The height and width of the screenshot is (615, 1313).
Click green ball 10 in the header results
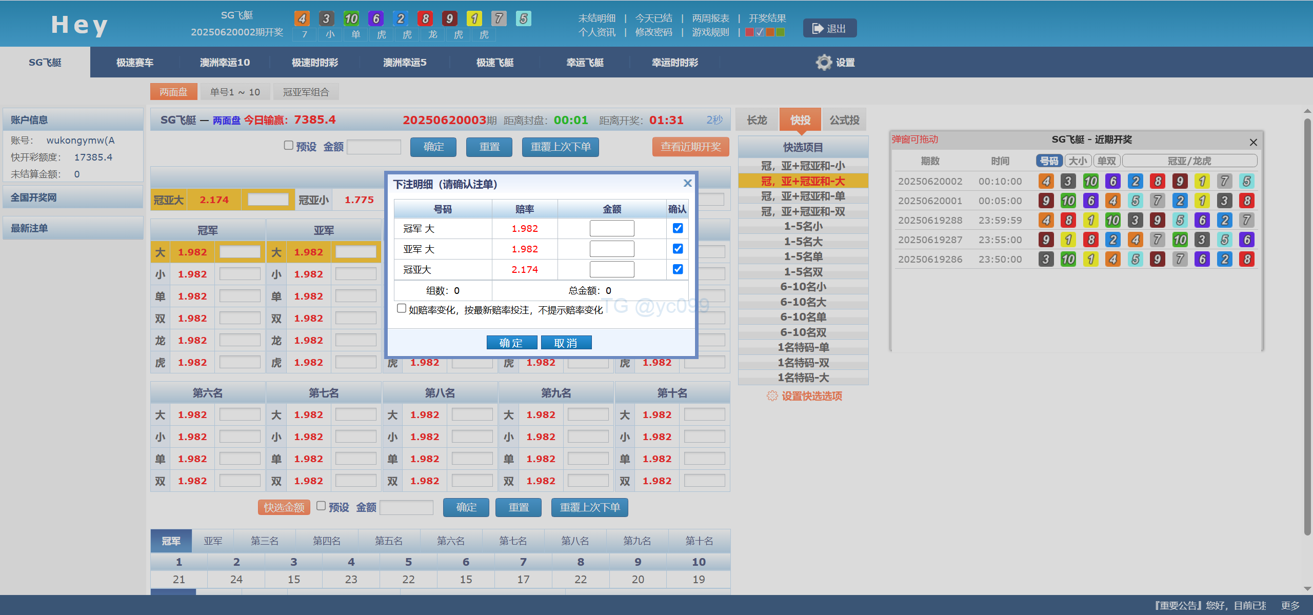click(351, 19)
